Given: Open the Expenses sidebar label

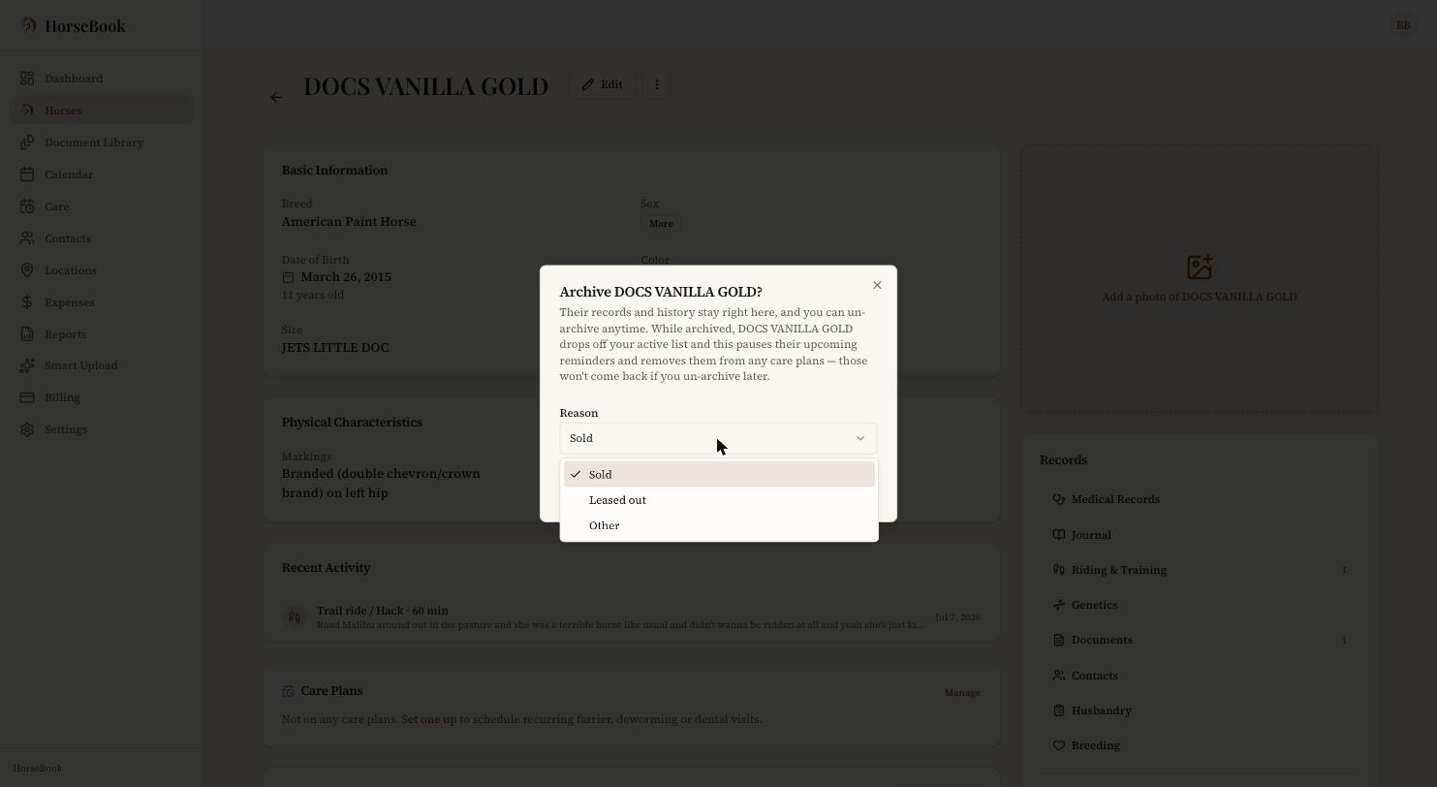Looking at the screenshot, I should click(x=70, y=302).
